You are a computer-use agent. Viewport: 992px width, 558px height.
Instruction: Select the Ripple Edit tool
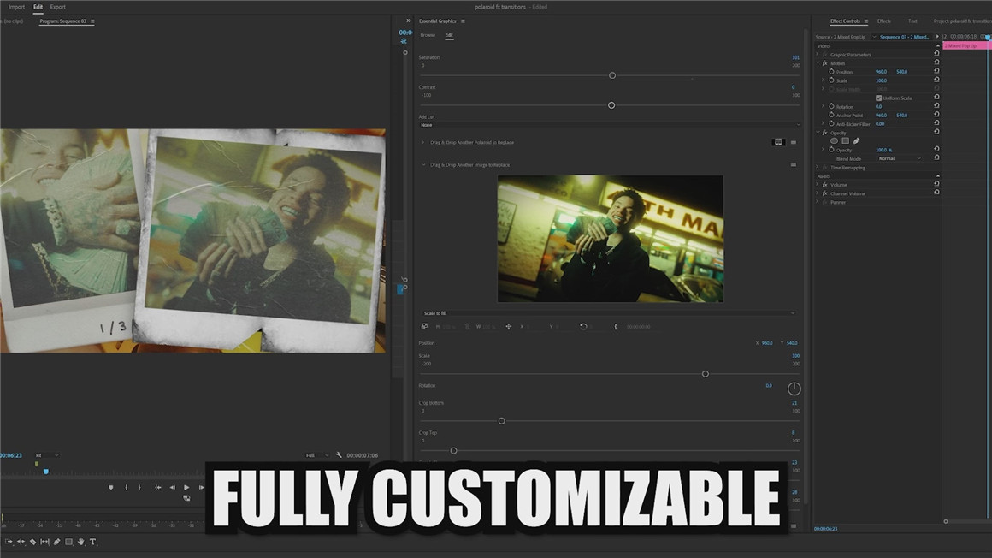[x=21, y=542]
